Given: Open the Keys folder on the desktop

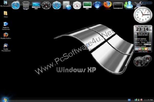Looking at the screenshot, I should [6, 14].
